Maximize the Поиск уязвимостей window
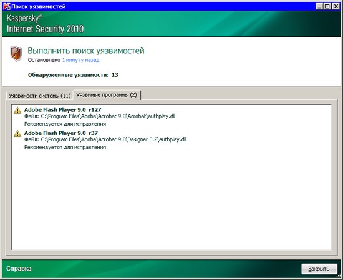This screenshot has height=280, width=343. (327, 6)
